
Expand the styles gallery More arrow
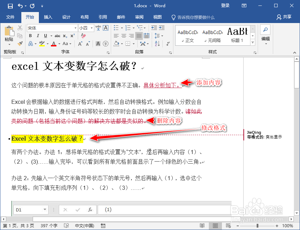(x=253, y=43)
